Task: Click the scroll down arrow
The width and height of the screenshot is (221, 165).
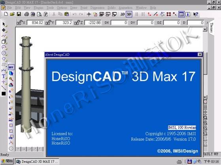Action: point(205,97)
